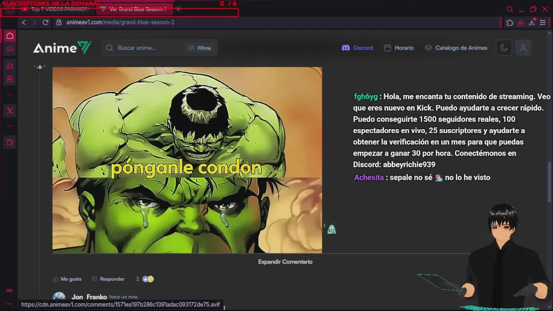Click the Responder speech bubble icon
The height and width of the screenshot is (311, 553).
[x=95, y=279]
